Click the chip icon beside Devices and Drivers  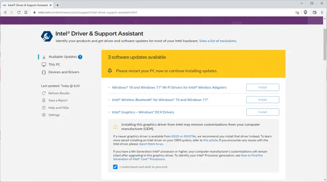44,72
